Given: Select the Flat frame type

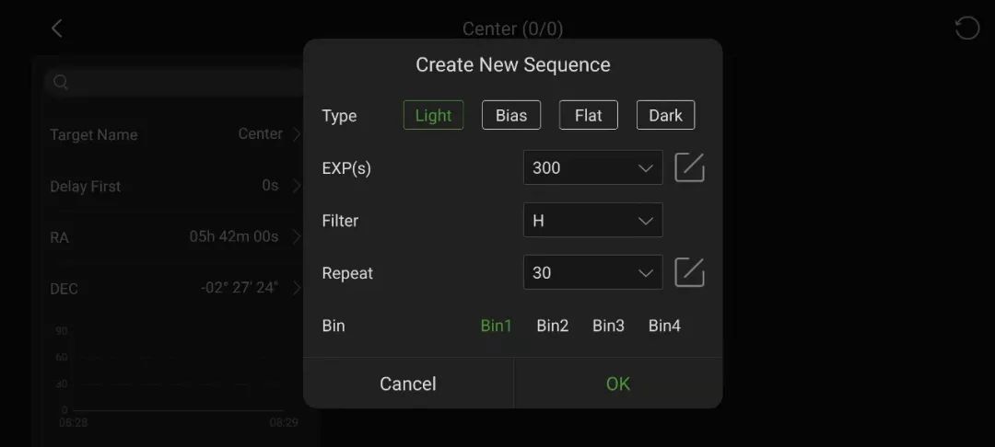Looking at the screenshot, I should click(588, 115).
